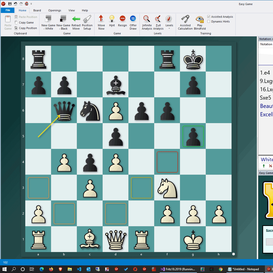Switch to the Board ribbon tab
Screen dimensions: 273x273
tap(37, 10)
